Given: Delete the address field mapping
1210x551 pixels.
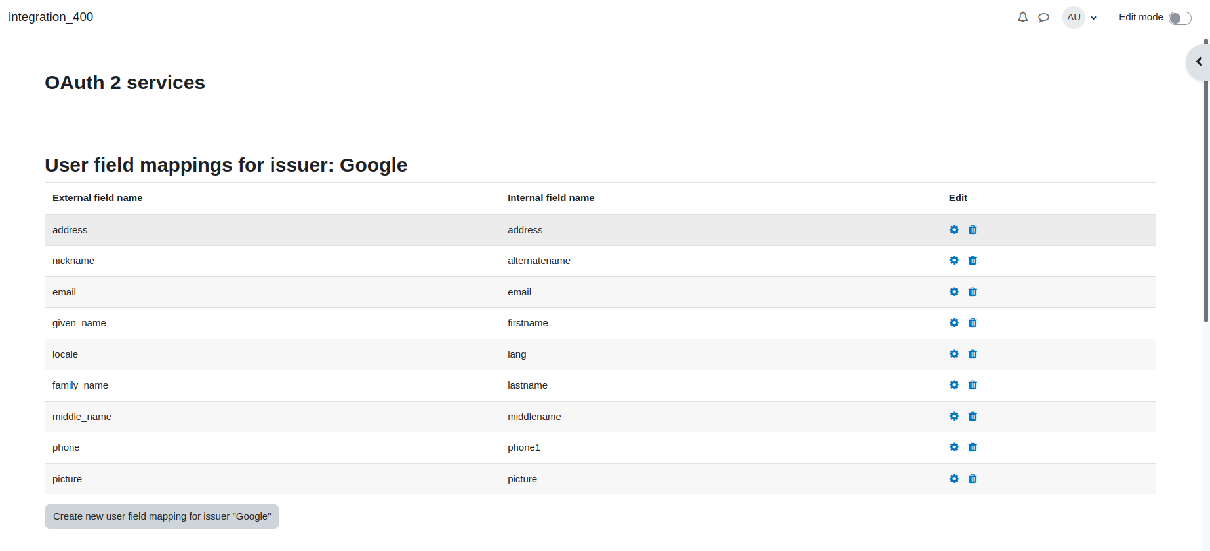Looking at the screenshot, I should pos(973,229).
